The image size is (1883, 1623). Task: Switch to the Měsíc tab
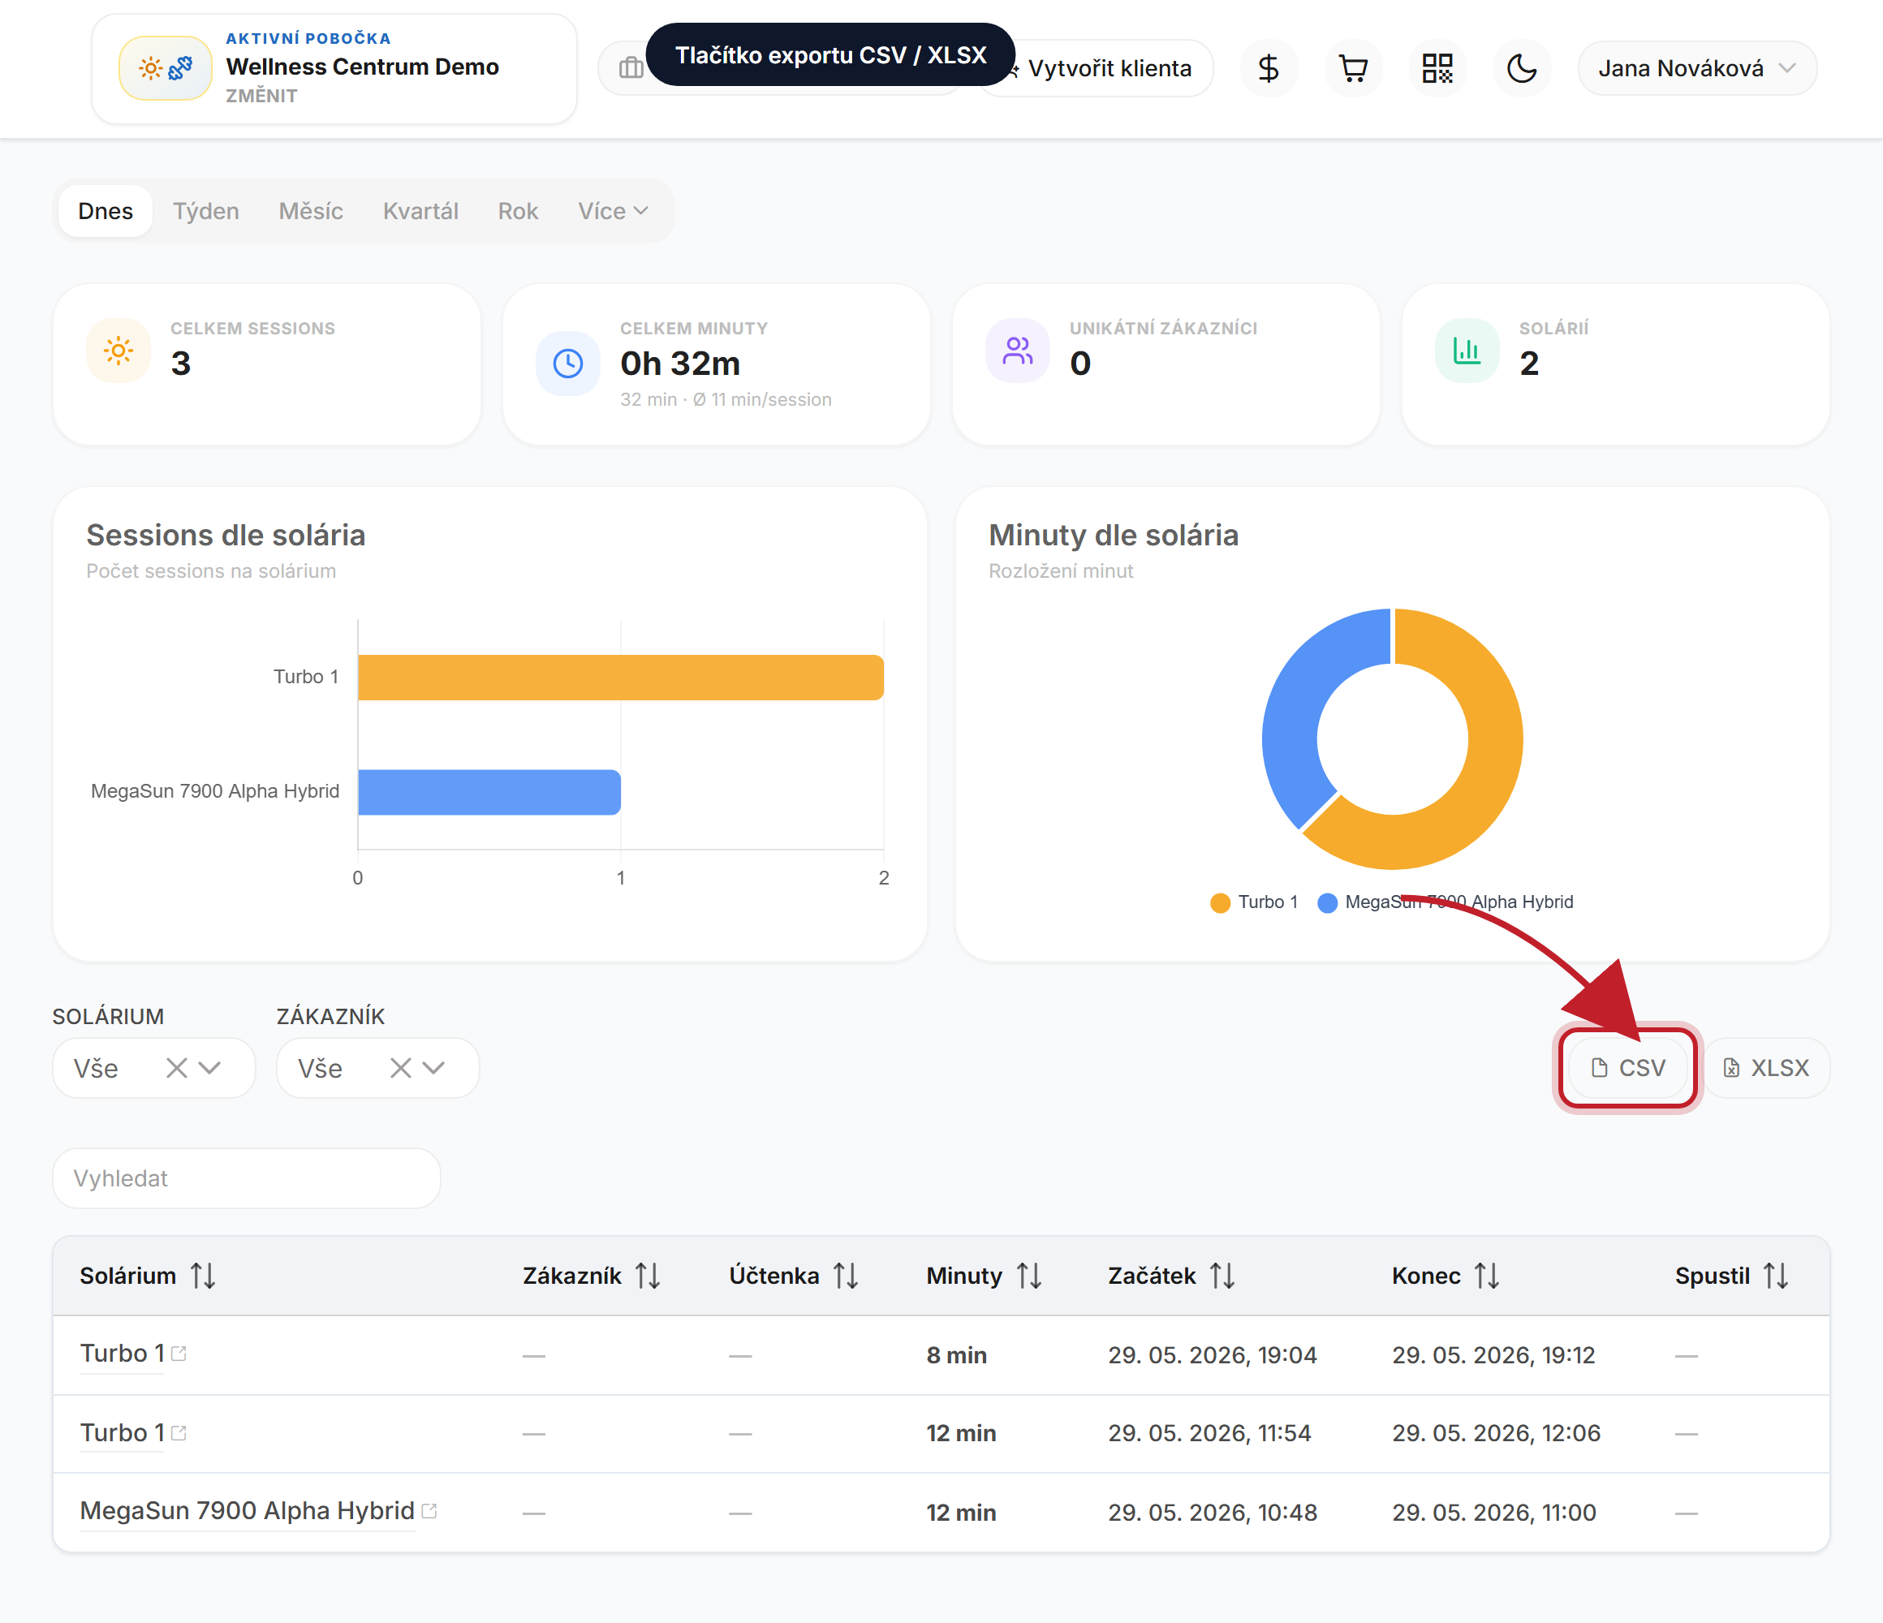[x=311, y=211]
